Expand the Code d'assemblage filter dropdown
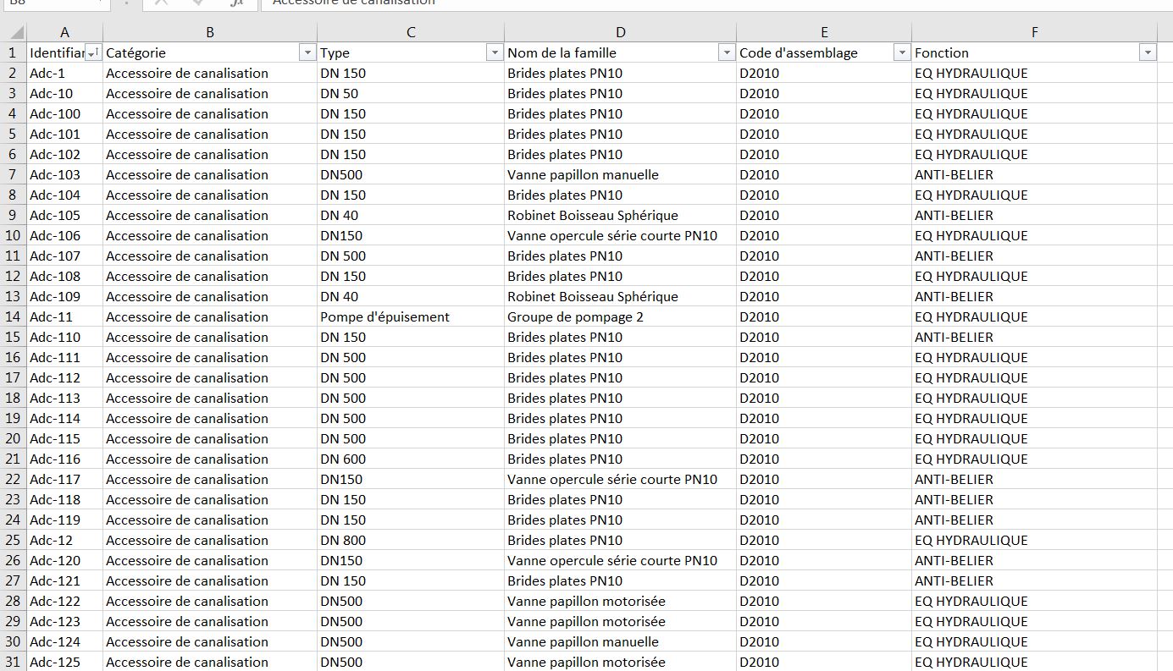The height and width of the screenshot is (671, 1173). (902, 53)
